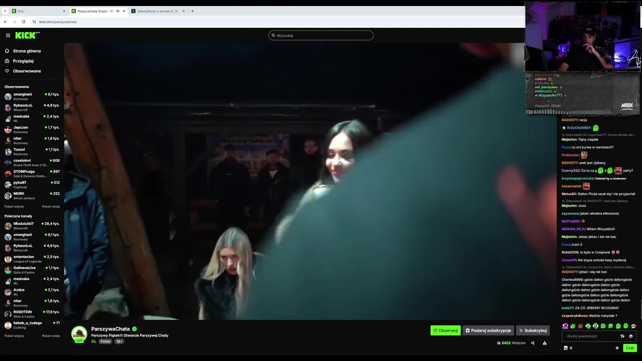Close the ParszywaChata Stream tab
Image resolution: width=642 pixels, height=361 pixels.
pos(124,11)
